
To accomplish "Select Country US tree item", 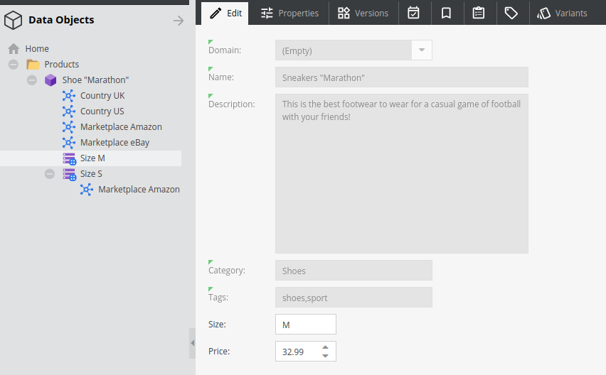I will click(x=102, y=112).
